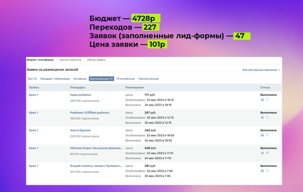Click the Статус column header
The image size is (303, 192).
[265, 87]
